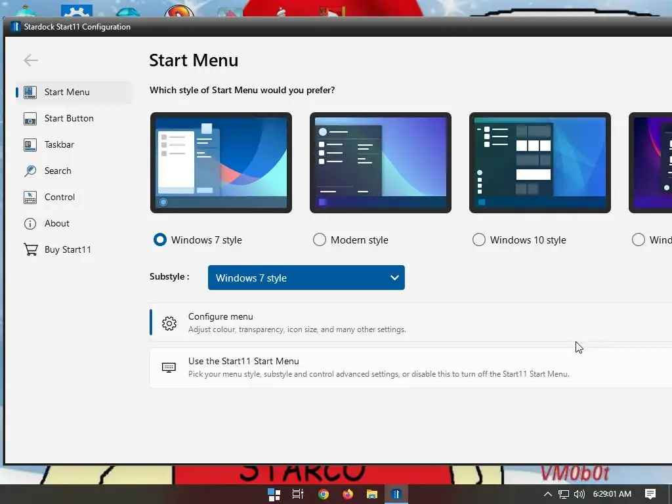Click the Stardock Start11 title bar icon
Image resolution: width=672 pixels, height=504 pixels.
16,26
